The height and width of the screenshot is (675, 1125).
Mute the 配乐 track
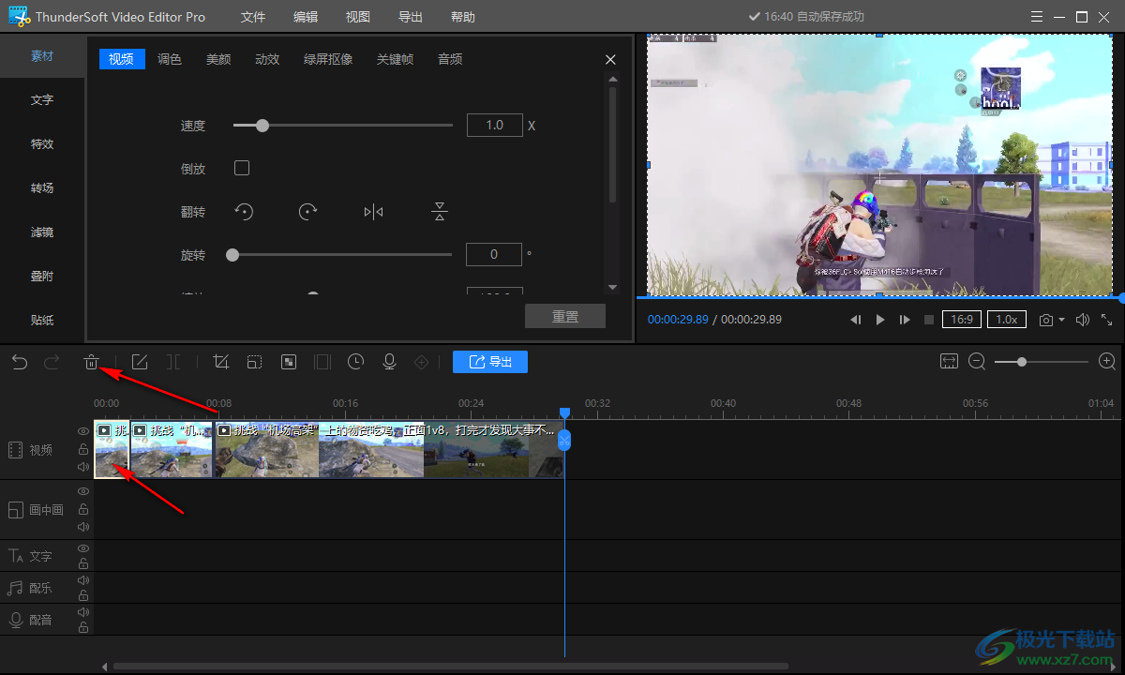(83, 580)
